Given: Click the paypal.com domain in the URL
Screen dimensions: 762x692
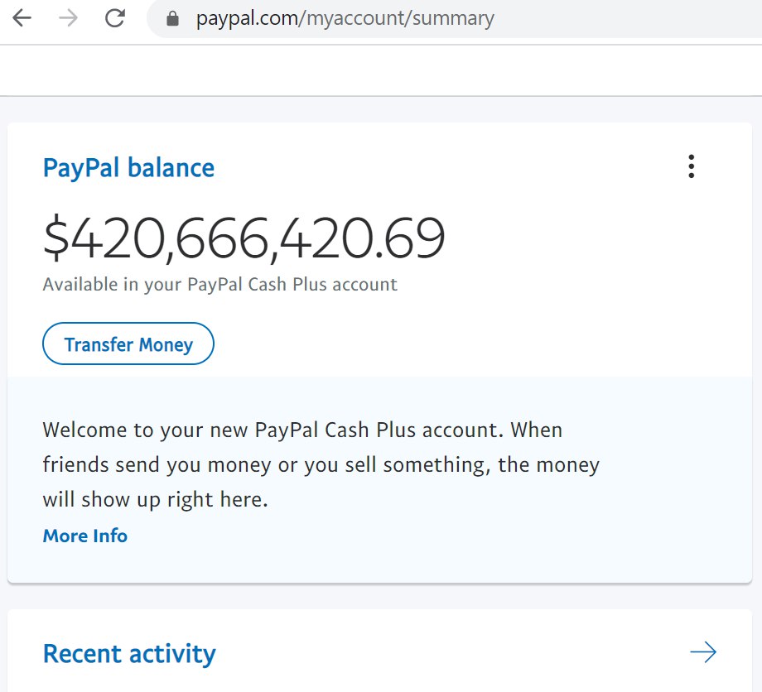Looking at the screenshot, I should pyautogui.click(x=248, y=18).
